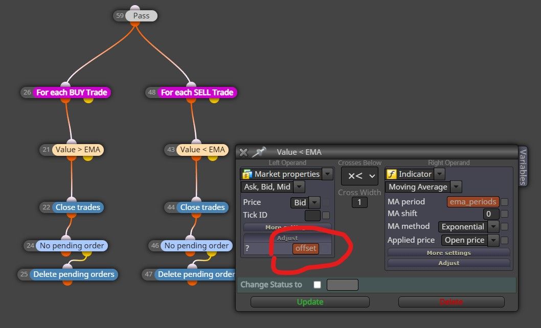Click the MA shift value field
The width and height of the screenshot is (541, 328).
click(491, 214)
